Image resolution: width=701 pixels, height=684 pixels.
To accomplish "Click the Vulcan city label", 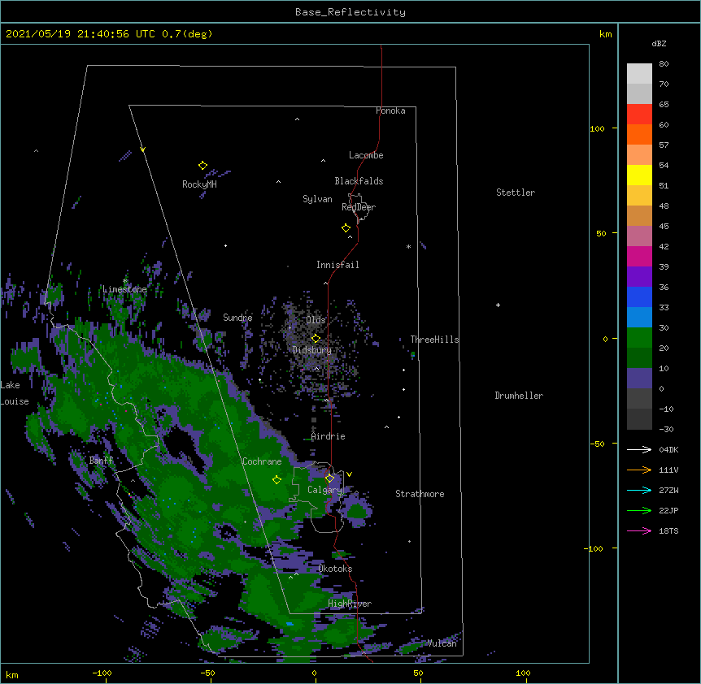I will pyautogui.click(x=442, y=643).
